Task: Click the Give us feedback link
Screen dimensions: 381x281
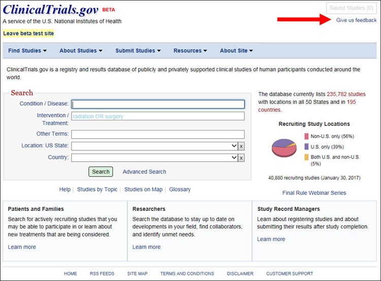Action: pyautogui.click(x=356, y=20)
